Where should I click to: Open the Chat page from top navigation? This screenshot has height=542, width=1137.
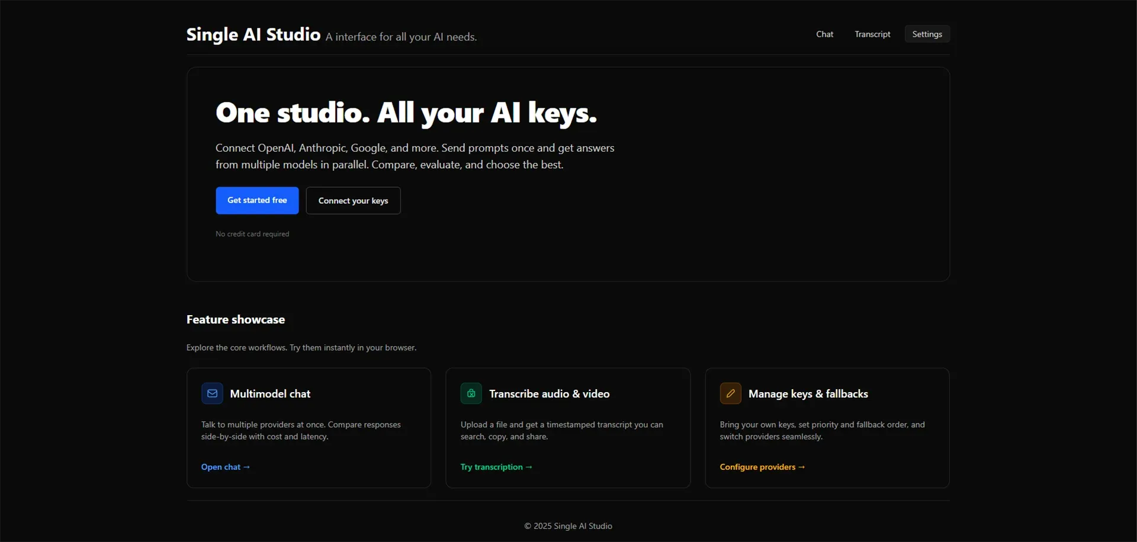click(824, 34)
